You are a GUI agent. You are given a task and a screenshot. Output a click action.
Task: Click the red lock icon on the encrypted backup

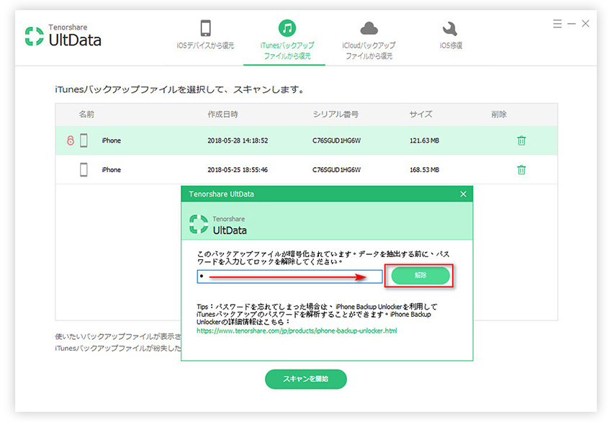click(71, 140)
